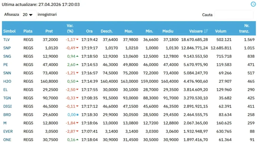Click the sort icon next to Valoare

coord(206,31)
